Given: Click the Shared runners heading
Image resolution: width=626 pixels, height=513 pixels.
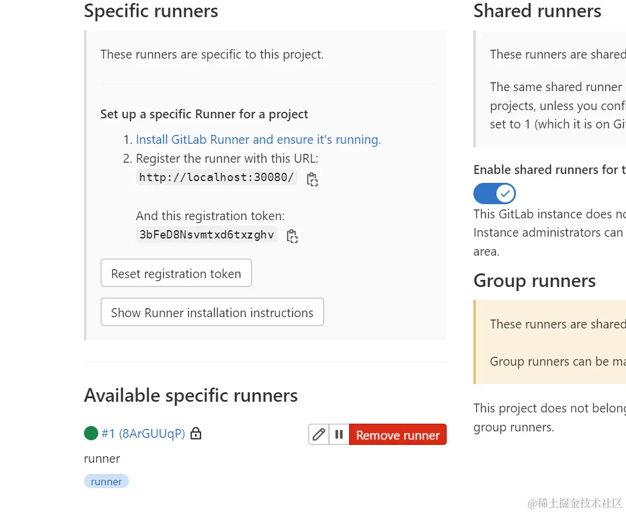Looking at the screenshot, I should coord(537,11).
